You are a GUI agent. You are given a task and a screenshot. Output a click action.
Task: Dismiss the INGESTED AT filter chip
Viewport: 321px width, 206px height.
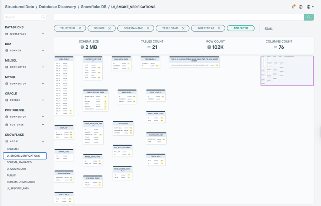pos(219,28)
